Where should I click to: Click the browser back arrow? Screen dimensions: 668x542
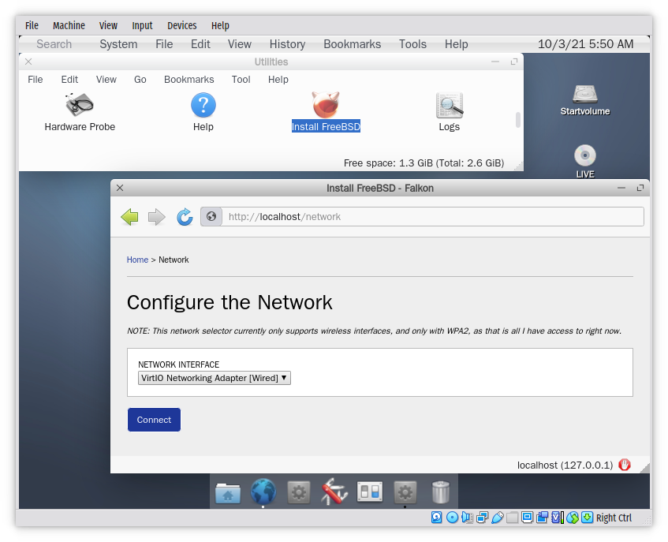(129, 217)
